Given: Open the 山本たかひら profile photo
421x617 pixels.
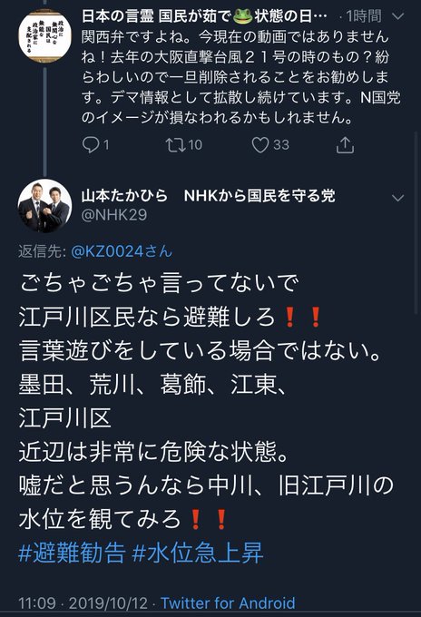Looking at the screenshot, I should click(x=44, y=206).
